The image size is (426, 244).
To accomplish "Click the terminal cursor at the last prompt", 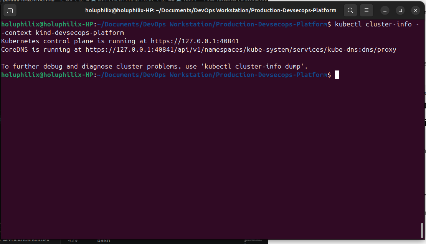I will (x=337, y=75).
